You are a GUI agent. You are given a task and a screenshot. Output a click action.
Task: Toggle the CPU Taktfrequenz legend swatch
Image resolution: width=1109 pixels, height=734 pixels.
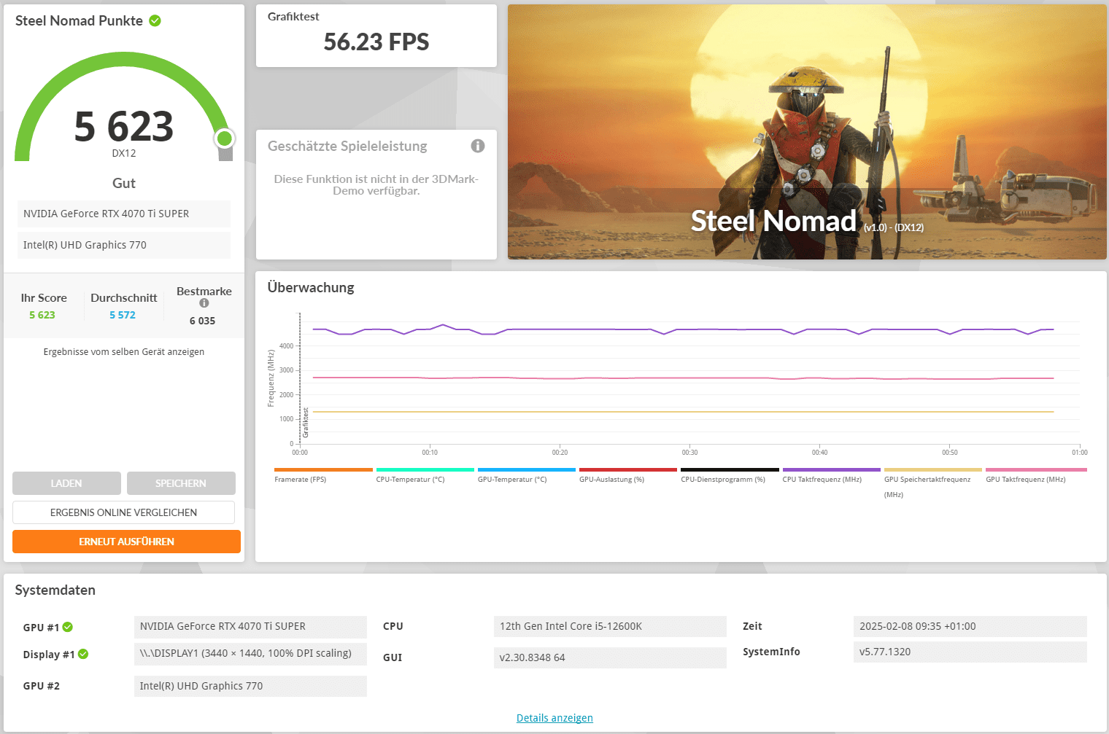[832, 469]
